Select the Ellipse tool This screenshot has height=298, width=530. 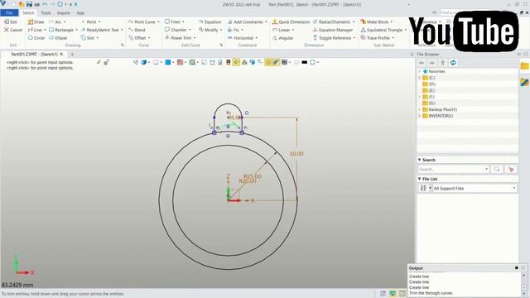click(58, 38)
